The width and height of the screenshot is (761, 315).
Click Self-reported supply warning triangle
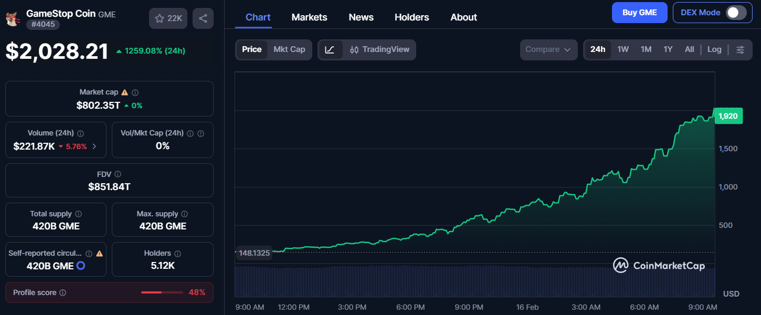[x=100, y=254]
